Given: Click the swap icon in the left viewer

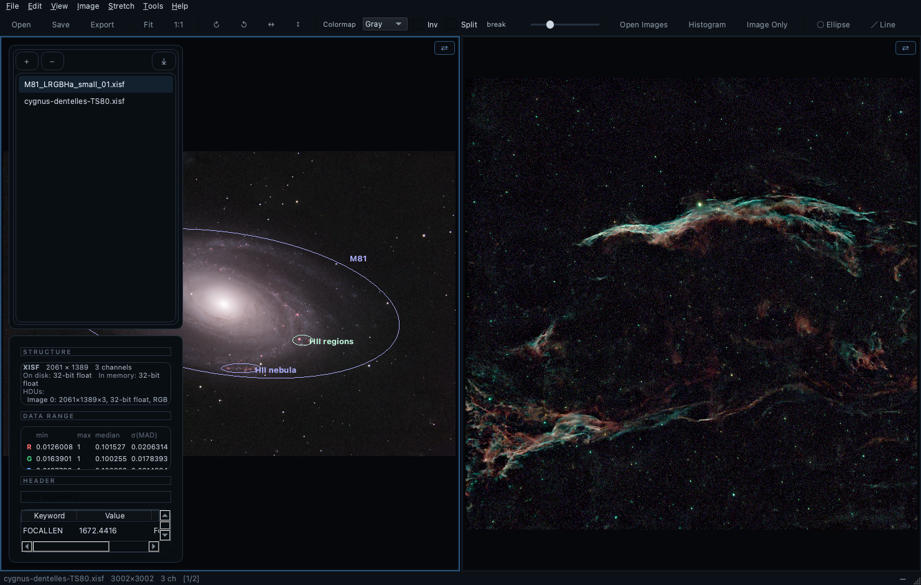Looking at the screenshot, I should pos(444,48).
